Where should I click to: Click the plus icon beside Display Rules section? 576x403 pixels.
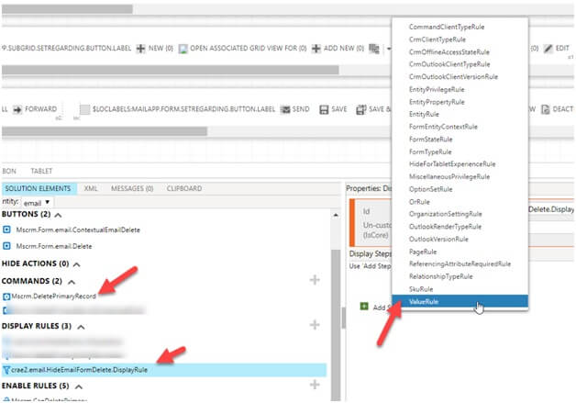coord(315,325)
